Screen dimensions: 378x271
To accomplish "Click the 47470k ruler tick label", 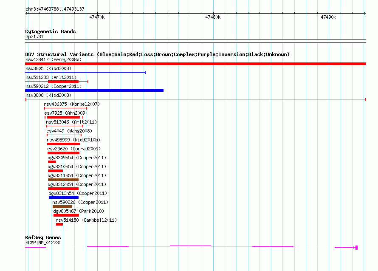I will tap(97, 17).
